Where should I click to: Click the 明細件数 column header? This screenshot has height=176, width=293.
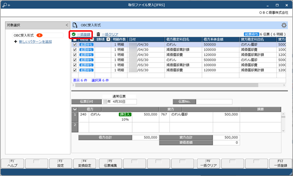pos(119,40)
